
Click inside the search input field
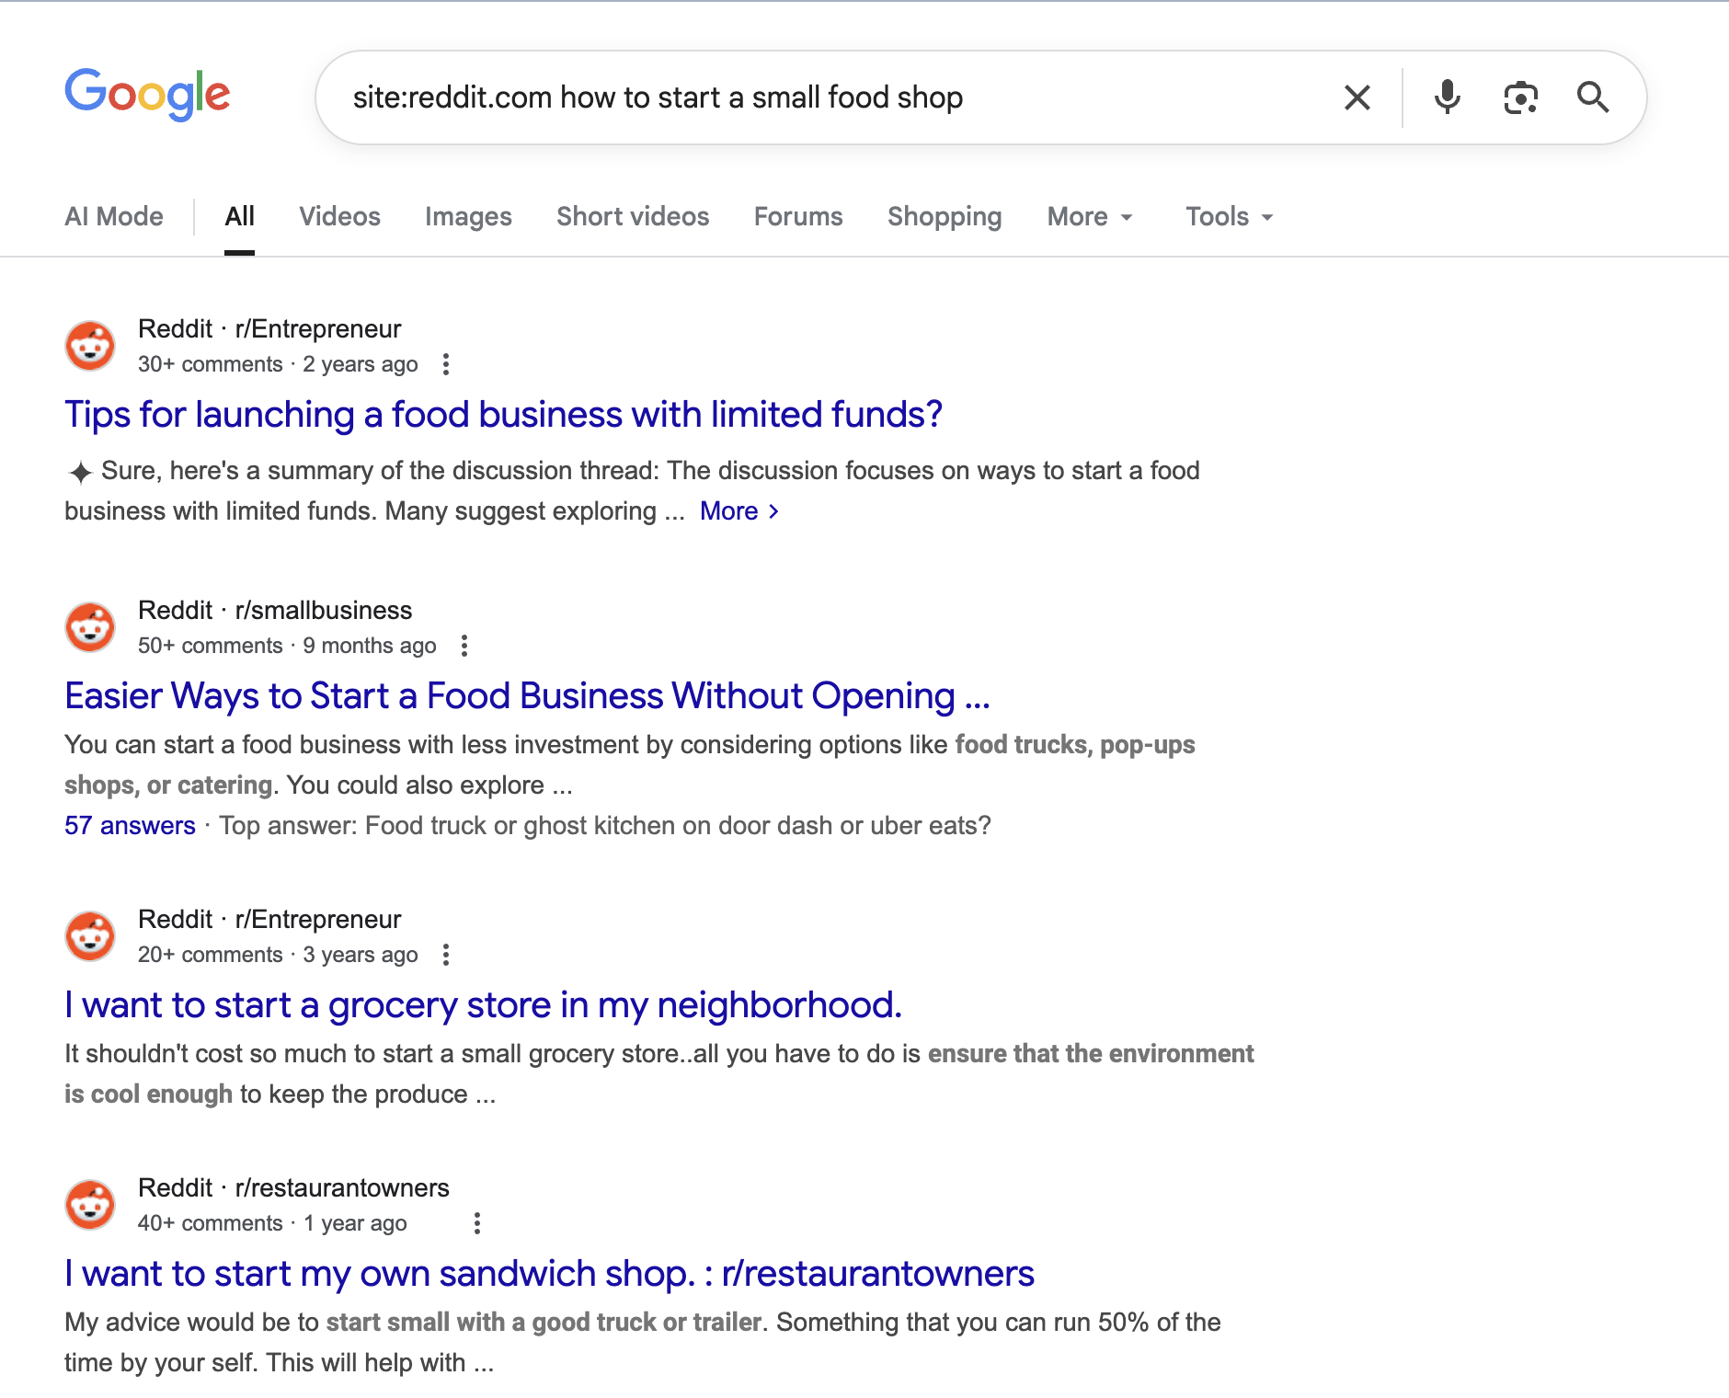828,97
